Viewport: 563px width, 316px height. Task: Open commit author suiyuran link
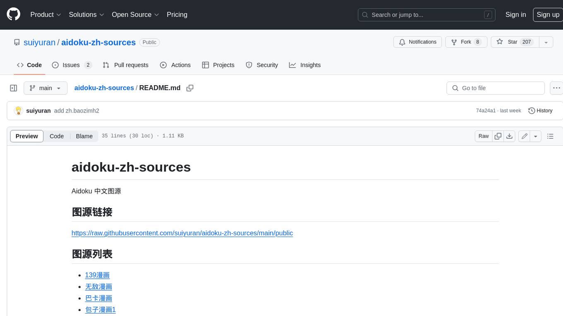point(38,111)
